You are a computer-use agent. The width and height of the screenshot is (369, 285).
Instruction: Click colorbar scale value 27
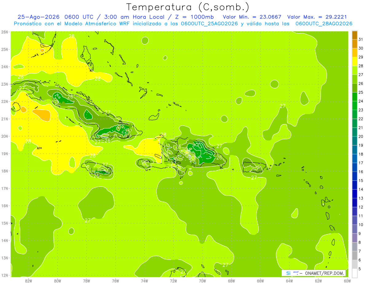pos(361,75)
